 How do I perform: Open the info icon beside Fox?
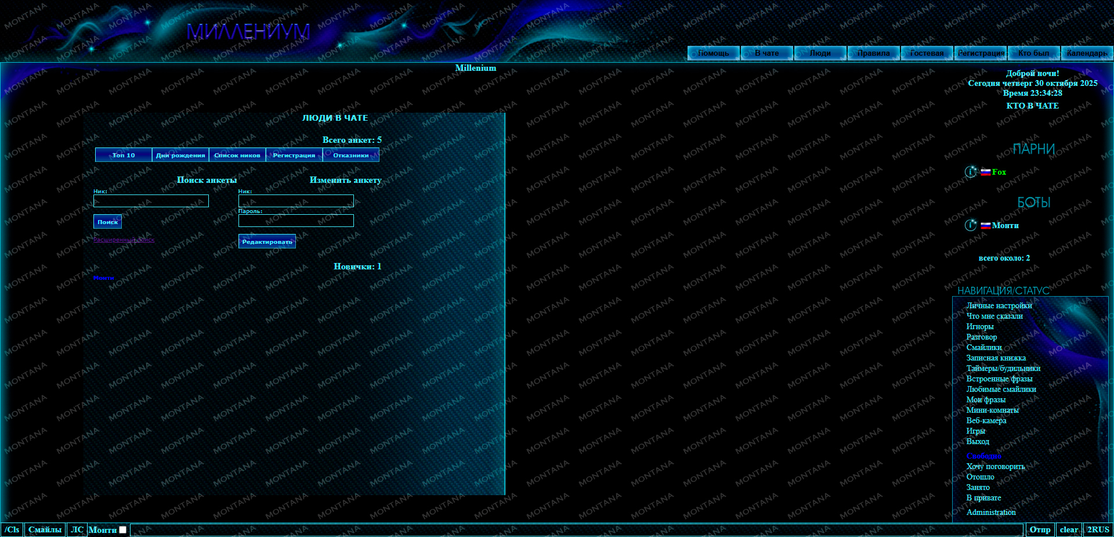point(971,172)
